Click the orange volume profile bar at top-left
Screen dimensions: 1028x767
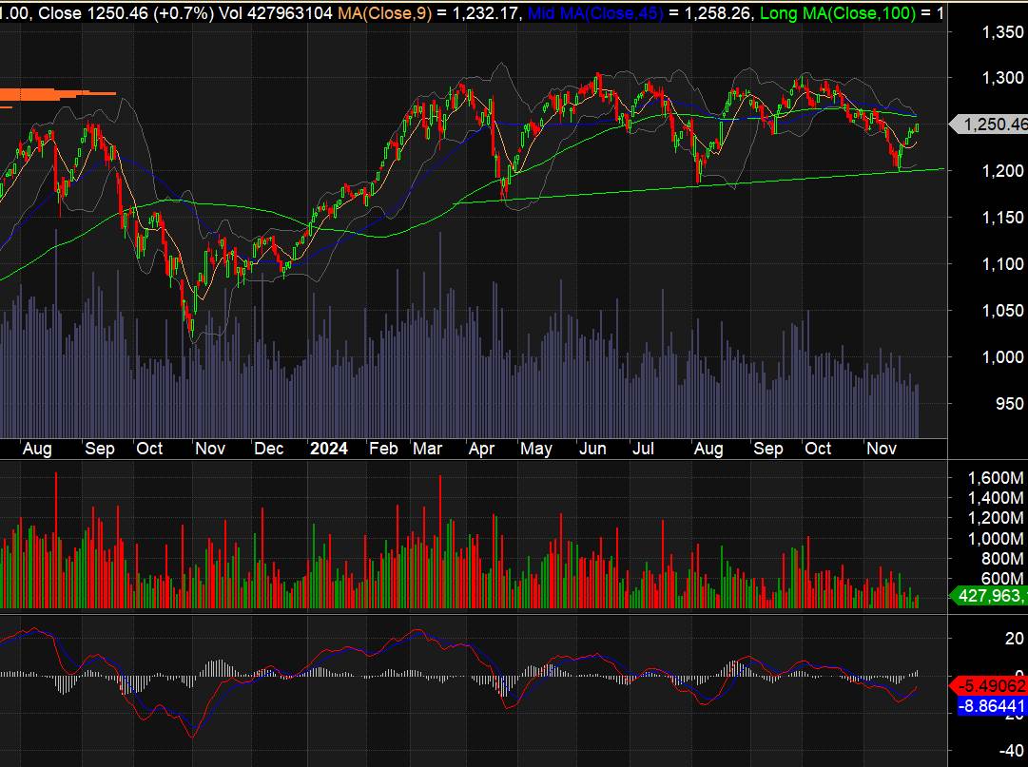pos(55,93)
